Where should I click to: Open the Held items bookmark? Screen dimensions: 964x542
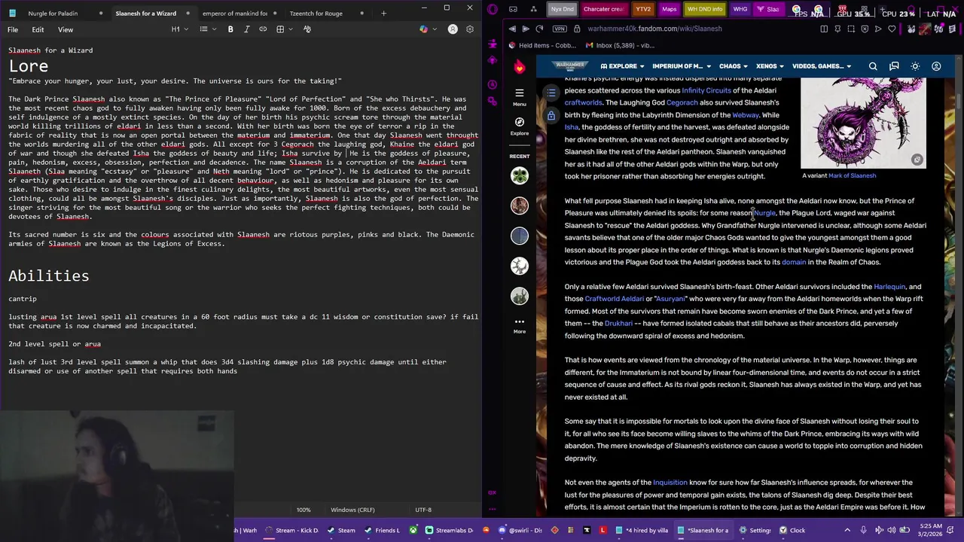542,45
